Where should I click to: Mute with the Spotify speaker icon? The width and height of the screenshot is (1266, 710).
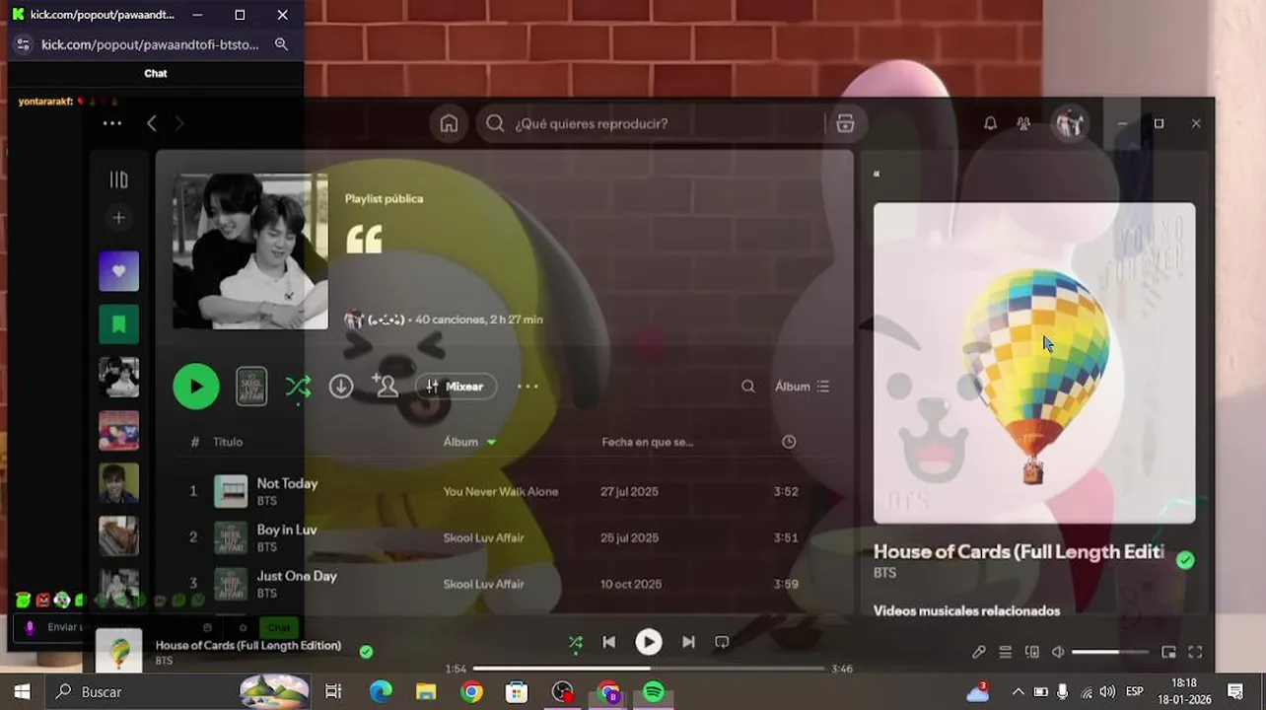1058,652
